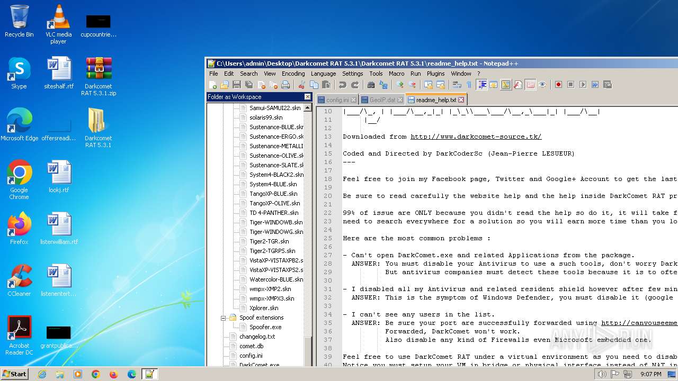Image resolution: width=678 pixels, height=381 pixels.
Task: Open the File menu
Action: [x=213, y=74]
